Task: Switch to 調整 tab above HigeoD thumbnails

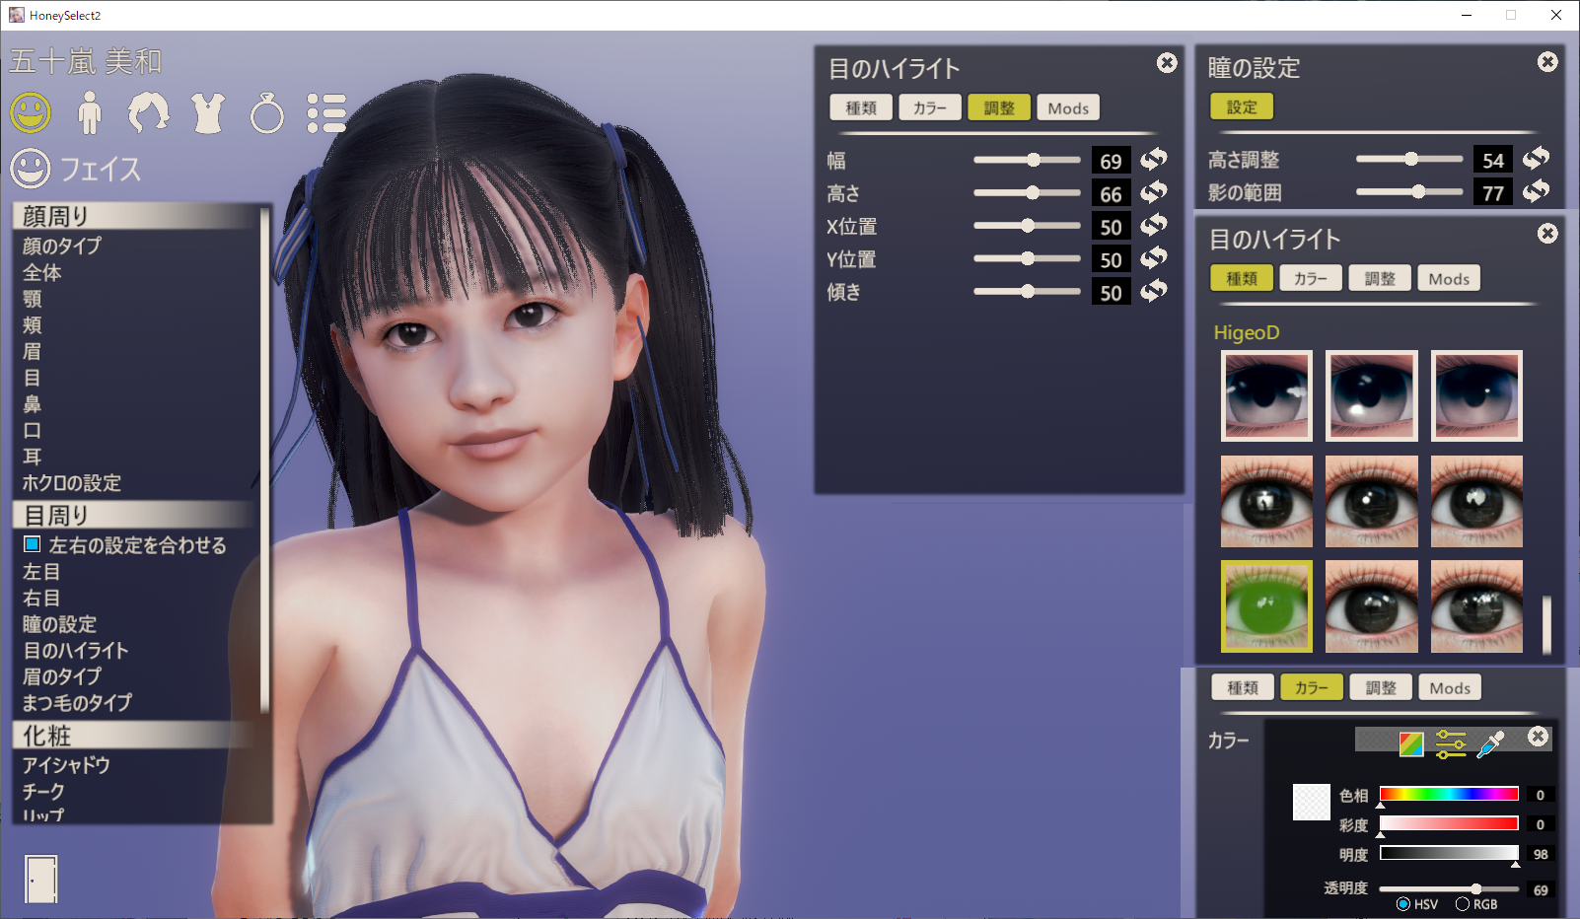Action: tap(1380, 279)
